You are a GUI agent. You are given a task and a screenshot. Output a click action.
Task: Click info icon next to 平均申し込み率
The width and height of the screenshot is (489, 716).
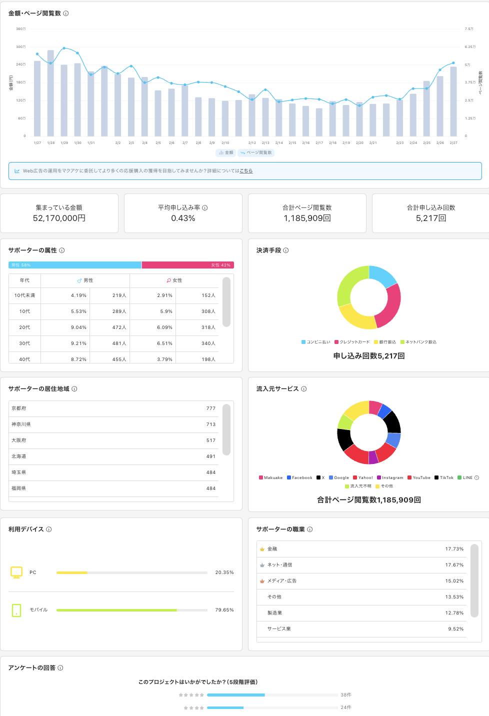[x=205, y=207]
